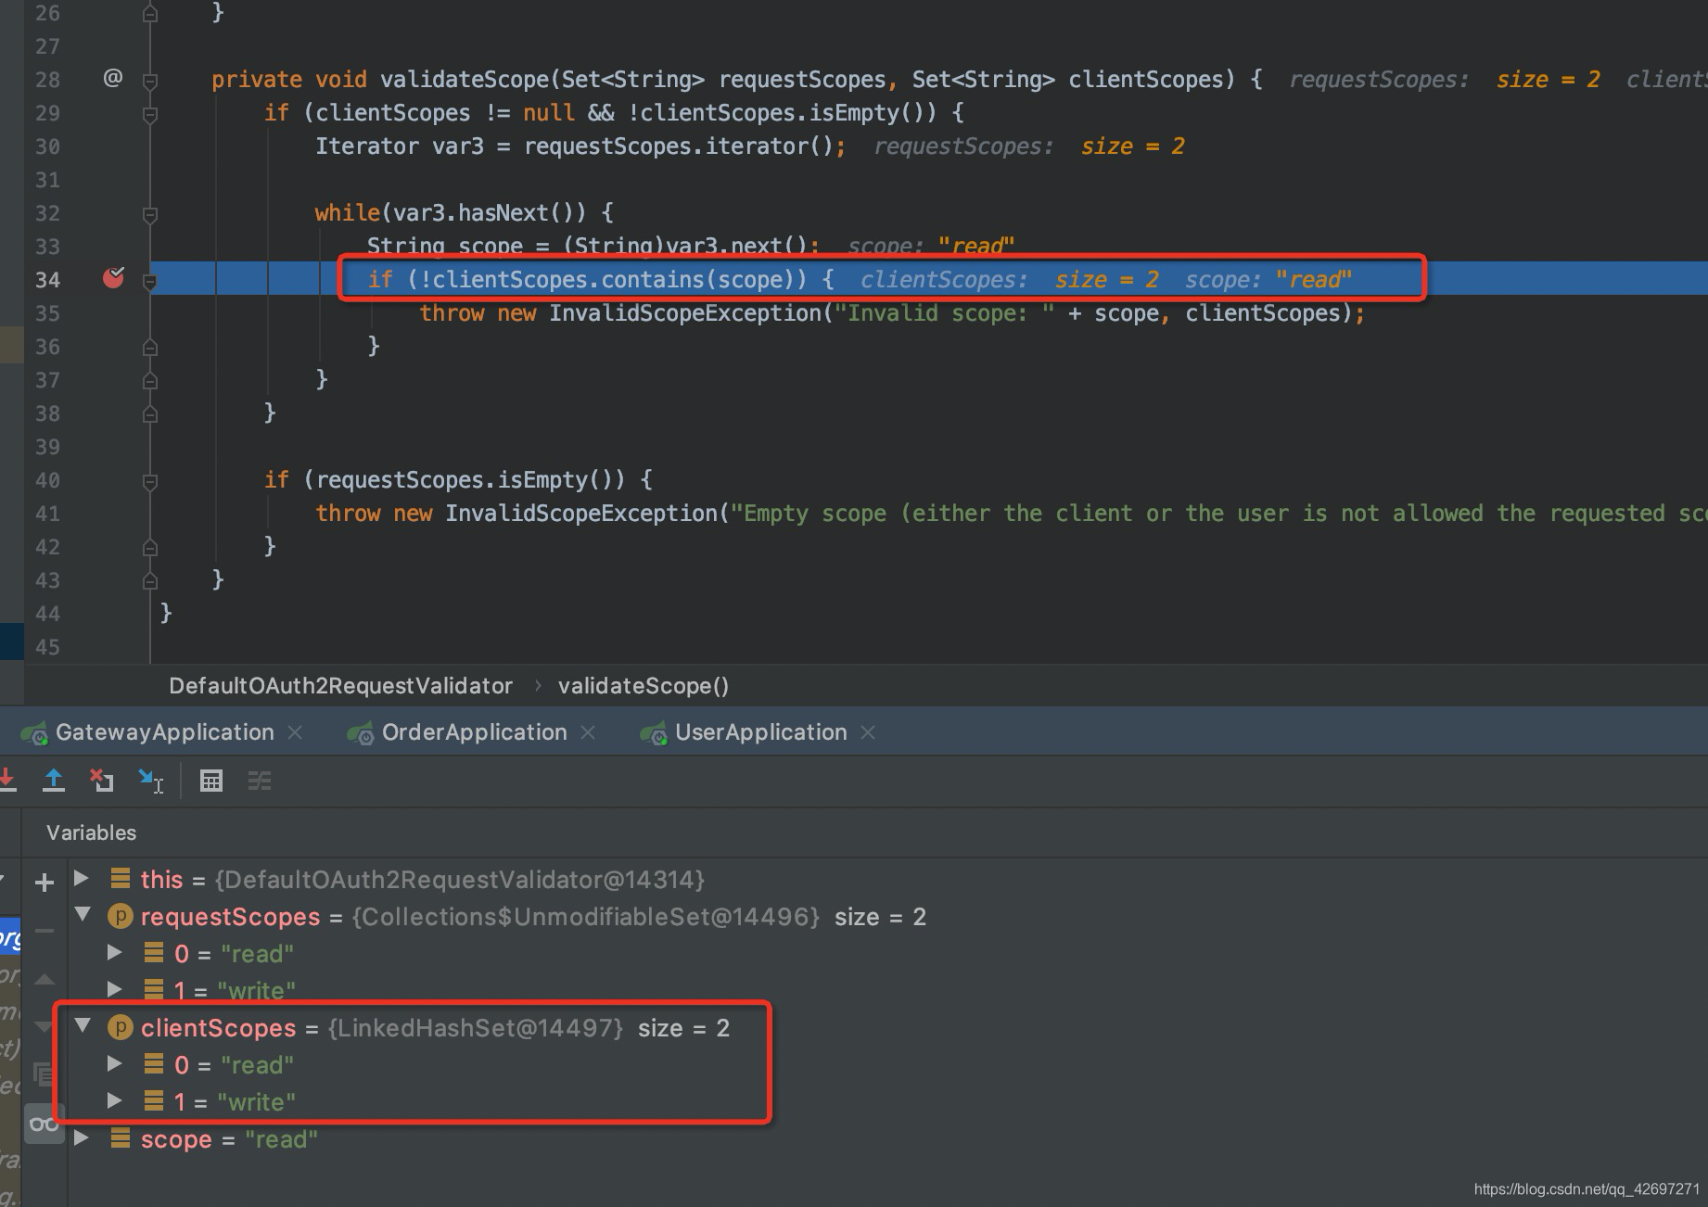The image size is (1708, 1207).
Task: Expand the 'this' variable node
Action: pos(82,877)
